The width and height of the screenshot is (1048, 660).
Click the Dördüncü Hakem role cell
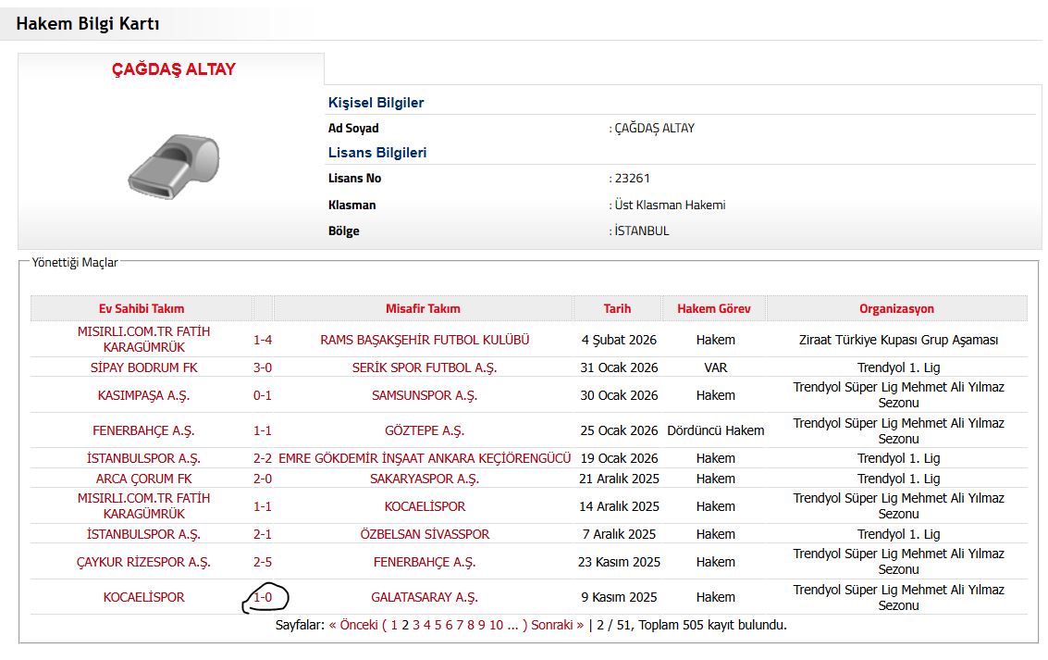tap(715, 430)
